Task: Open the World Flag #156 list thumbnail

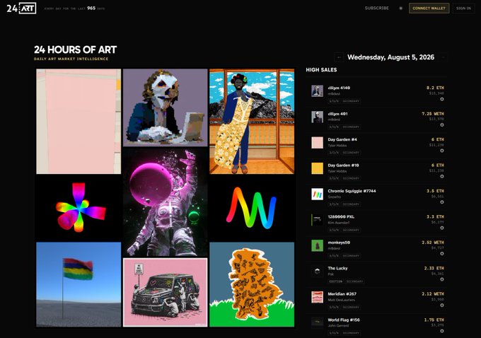Action: 317,322
